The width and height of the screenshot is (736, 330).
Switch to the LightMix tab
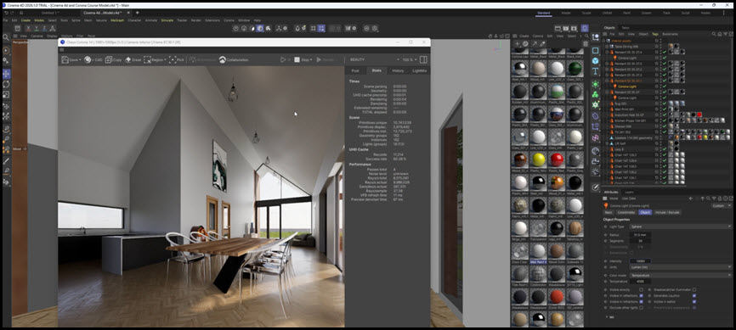pyautogui.click(x=419, y=70)
